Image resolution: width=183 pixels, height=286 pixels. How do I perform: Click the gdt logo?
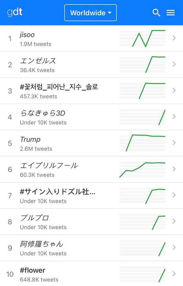15,12
